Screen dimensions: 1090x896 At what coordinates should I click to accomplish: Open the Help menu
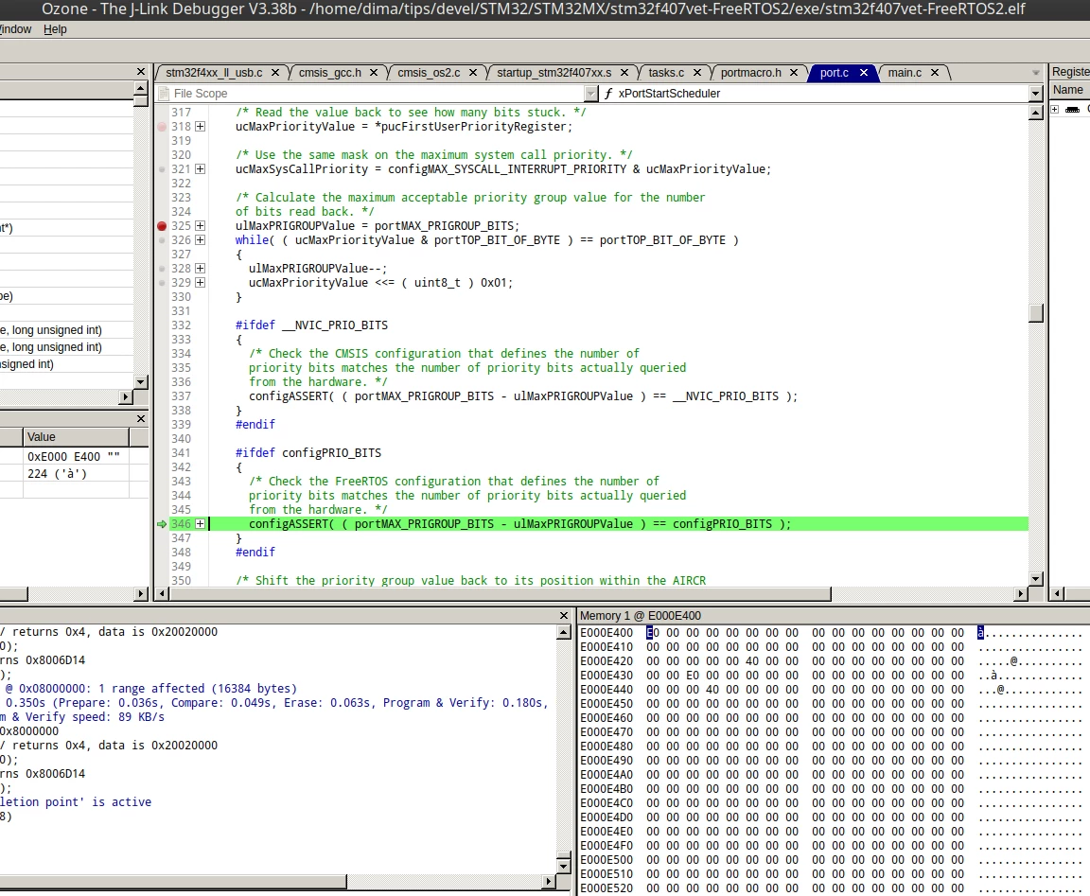[x=55, y=29]
